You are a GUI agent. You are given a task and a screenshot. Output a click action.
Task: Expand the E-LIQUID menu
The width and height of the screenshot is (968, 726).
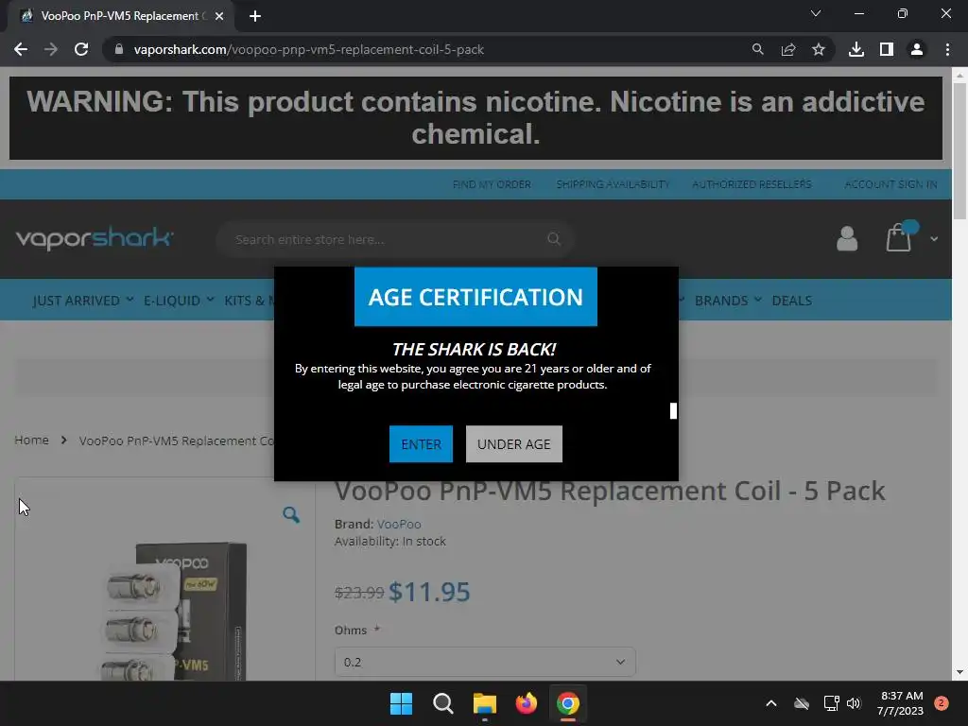click(x=179, y=300)
